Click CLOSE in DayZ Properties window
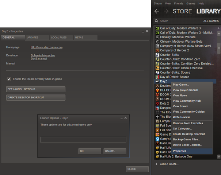 (x=137, y=169)
